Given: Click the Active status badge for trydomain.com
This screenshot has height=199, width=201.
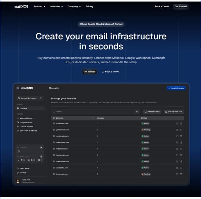Looking at the screenshot, I should tap(145, 124).
